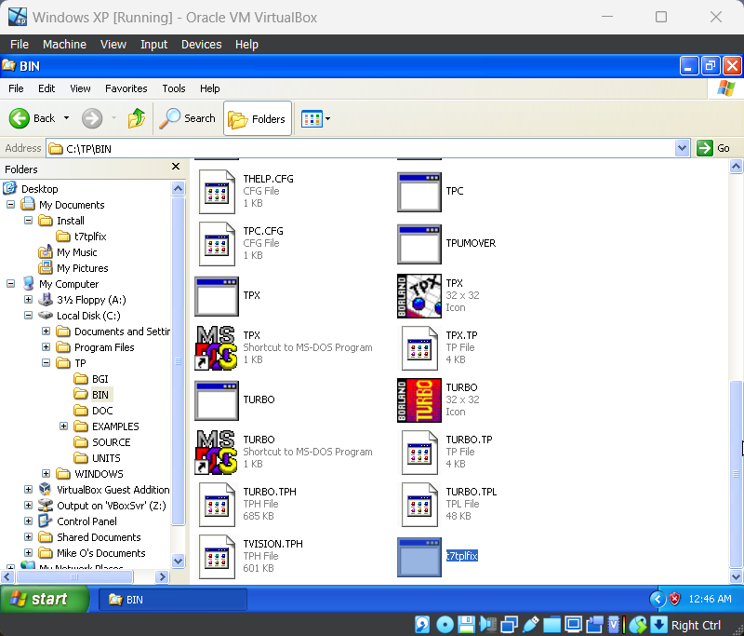744x636 pixels.
Task: Expand the EXAMPLES folder node
Action: [63, 426]
